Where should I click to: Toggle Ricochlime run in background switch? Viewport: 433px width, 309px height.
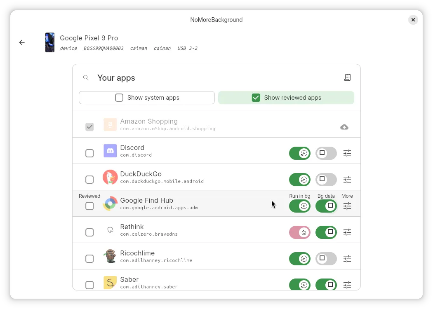300,258
